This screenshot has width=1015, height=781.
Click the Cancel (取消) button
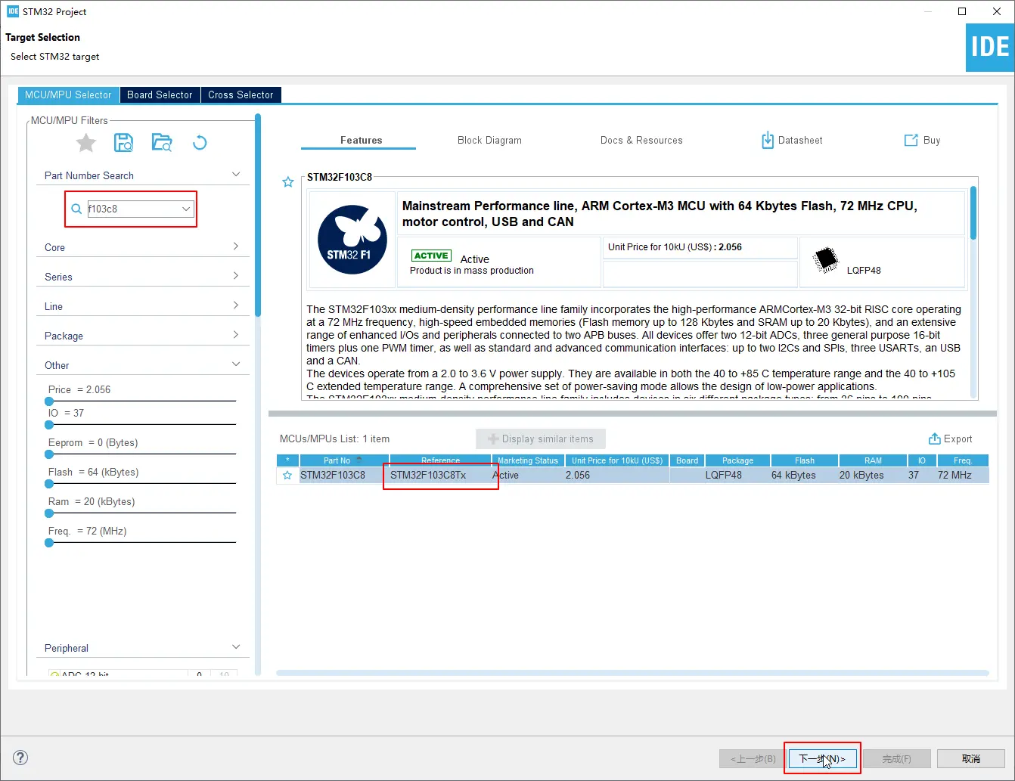pyautogui.click(x=971, y=758)
